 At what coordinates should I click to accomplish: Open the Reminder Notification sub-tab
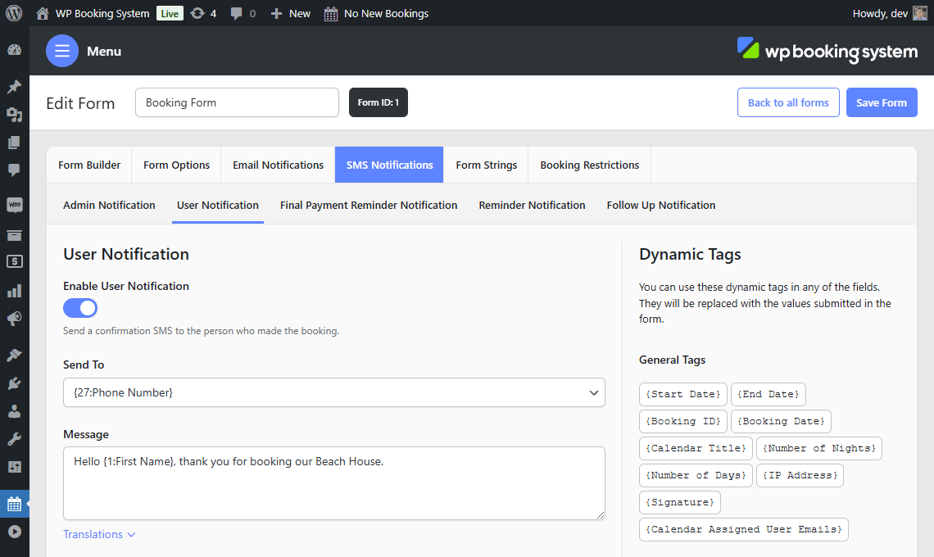coord(532,205)
